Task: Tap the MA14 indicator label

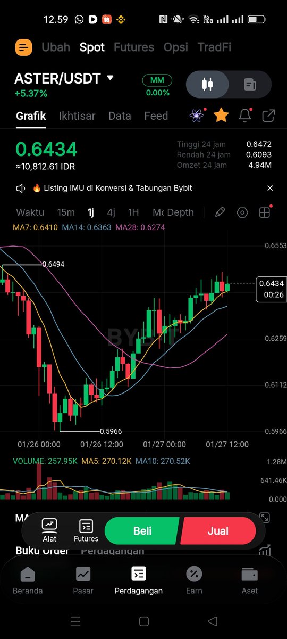Action: point(87,227)
